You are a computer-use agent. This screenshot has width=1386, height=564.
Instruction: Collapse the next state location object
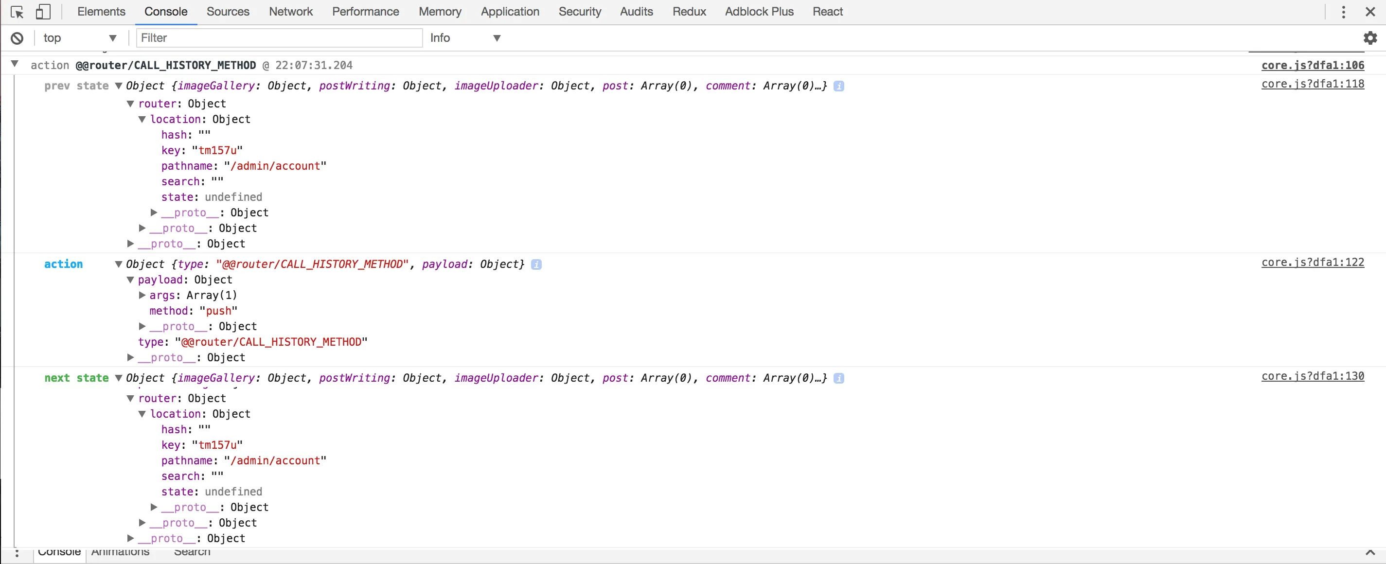[x=142, y=414]
